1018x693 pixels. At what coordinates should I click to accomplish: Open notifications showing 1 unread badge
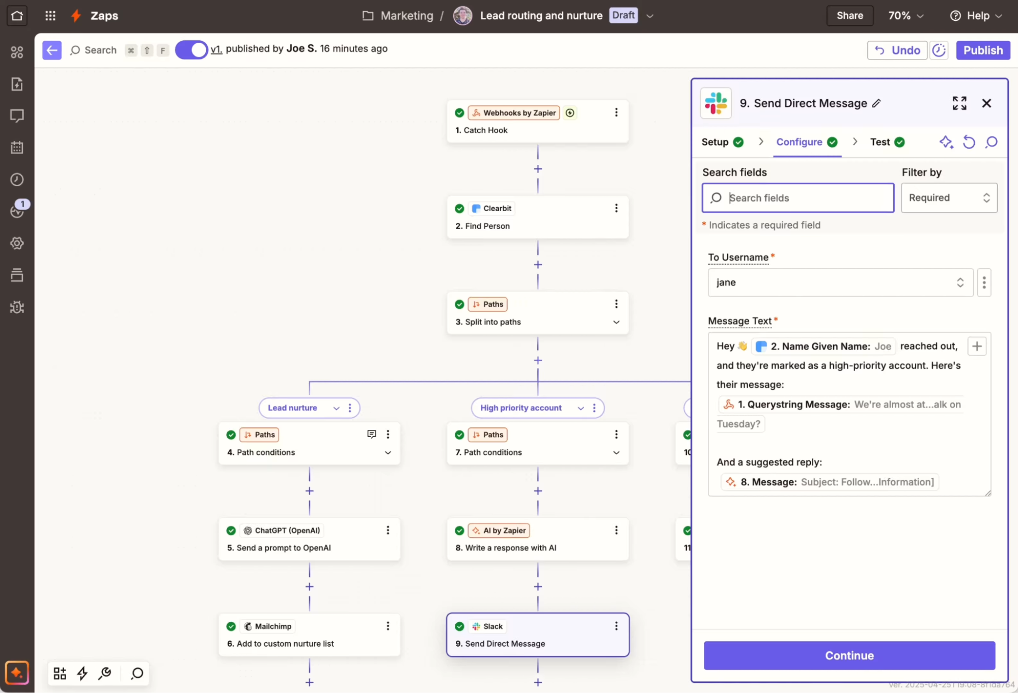coord(17,211)
